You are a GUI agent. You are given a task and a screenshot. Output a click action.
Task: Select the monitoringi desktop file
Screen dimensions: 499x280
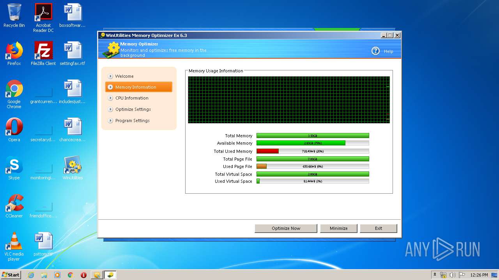43,168
